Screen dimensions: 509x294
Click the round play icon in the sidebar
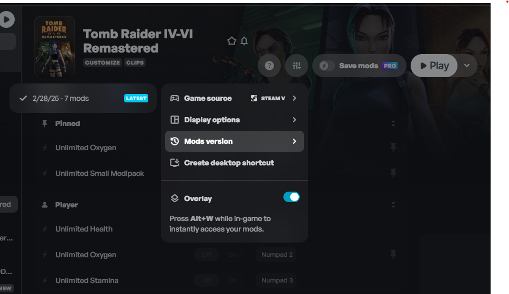pos(6,19)
